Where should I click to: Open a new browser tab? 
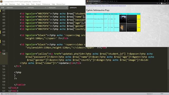click(117, 1)
